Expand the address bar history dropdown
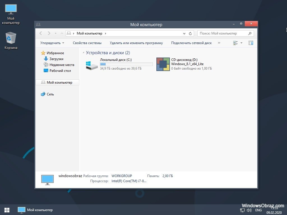The height and width of the screenshot is (215, 287). tap(184, 34)
